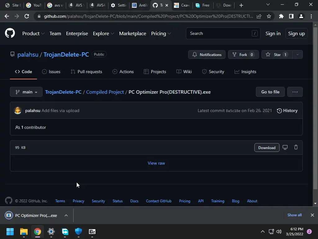Click Compiled Project breadcrumb link
The height and width of the screenshot is (239, 318).
(105, 92)
